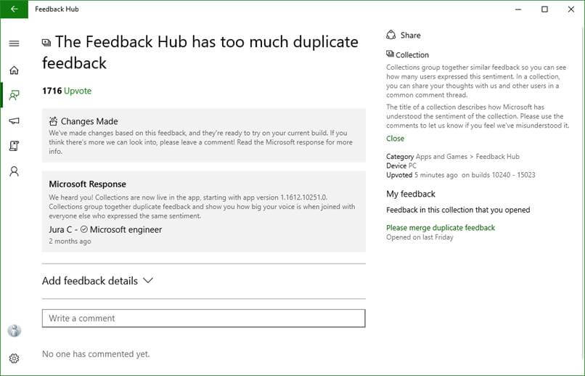Click the Share label
The height and width of the screenshot is (376, 585).
tap(410, 36)
